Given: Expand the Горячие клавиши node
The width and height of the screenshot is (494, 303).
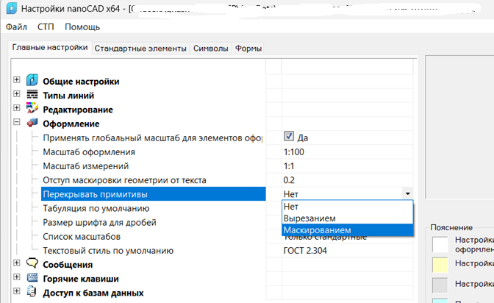Looking at the screenshot, I should pyautogui.click(x=17, y=277).
